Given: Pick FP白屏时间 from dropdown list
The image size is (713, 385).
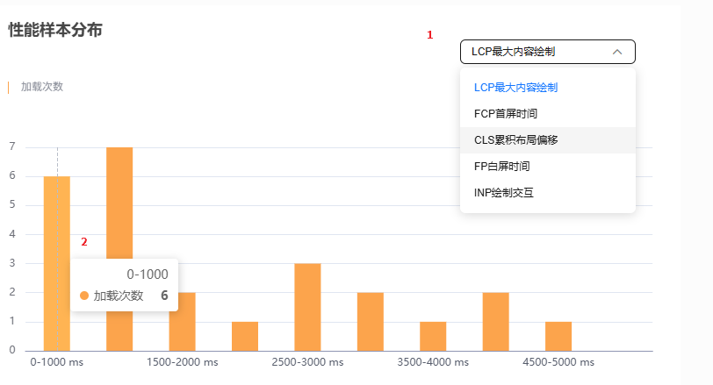Looking at the screenshot, I should [548, 167].
